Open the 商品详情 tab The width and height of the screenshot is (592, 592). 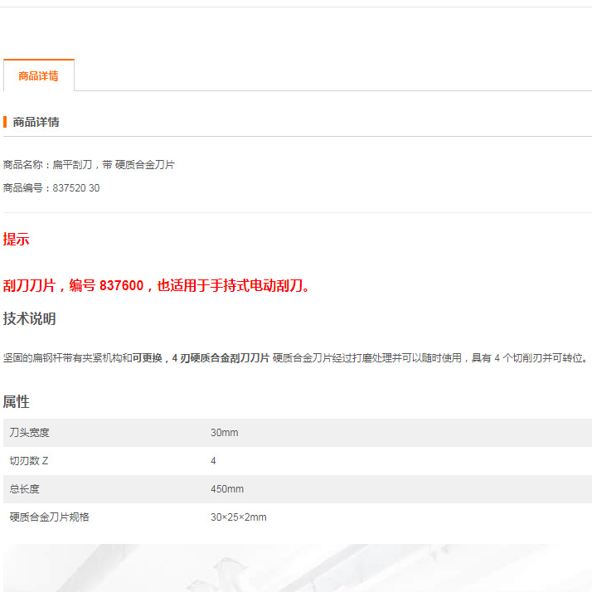[x=38, y=75]
